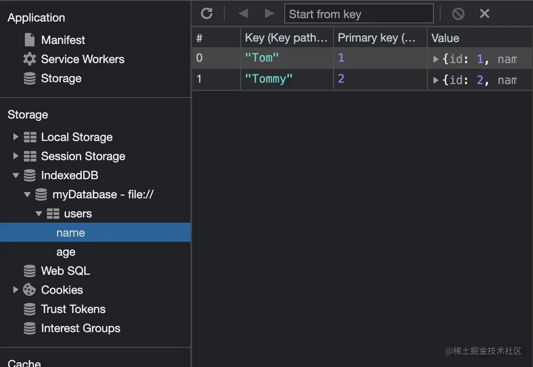Click the Start from key field

pyautogui.click(x=359, y=14)
